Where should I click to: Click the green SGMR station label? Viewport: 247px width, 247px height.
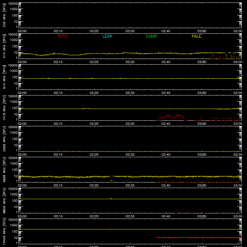151,36
